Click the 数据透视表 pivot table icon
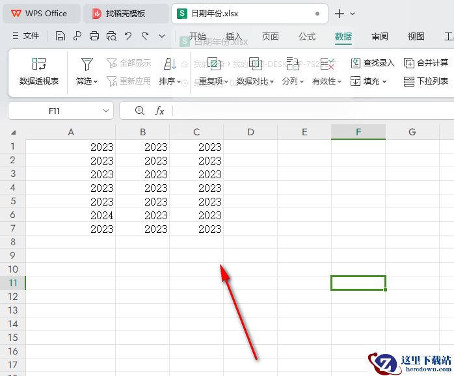Image resolution: width=454 pixels, height=376 pixels. click(39, 64)
